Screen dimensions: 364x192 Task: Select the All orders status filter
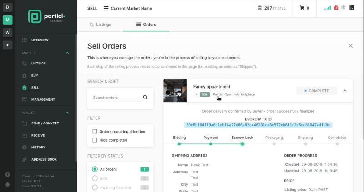pyautogui.click(x=95, y=169)
